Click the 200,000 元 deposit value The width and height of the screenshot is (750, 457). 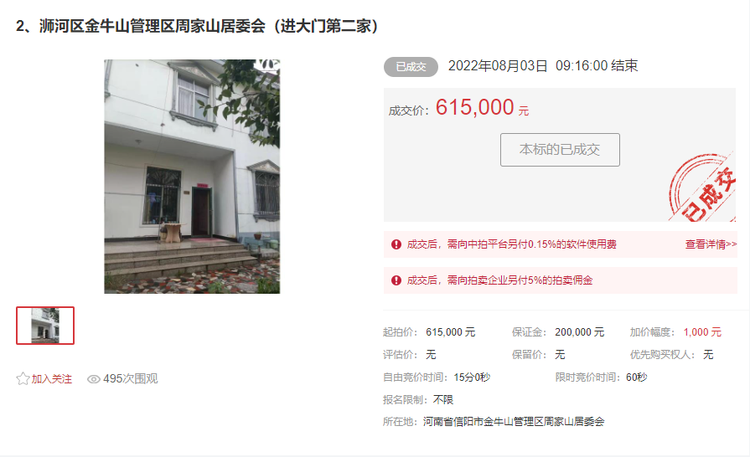(579, 332)
